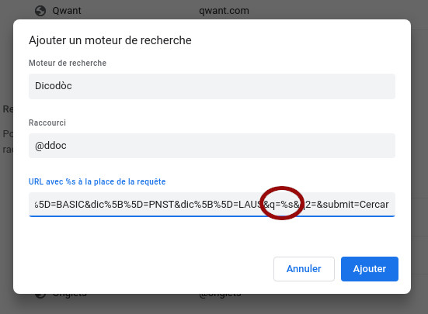
Task: Cancel with the Annuler button
Action: [x=304, y=269]
